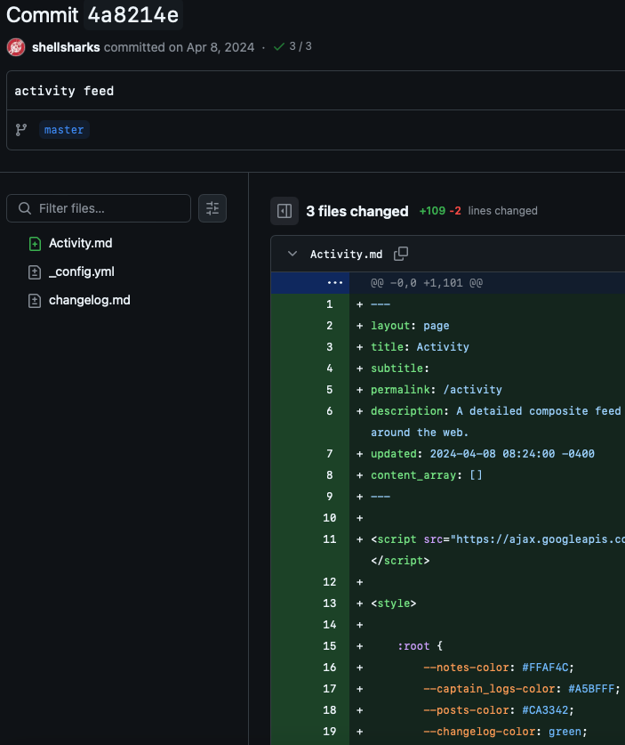
Task: Collapse the Activity.md diff
Action: [x=292, y=254]
